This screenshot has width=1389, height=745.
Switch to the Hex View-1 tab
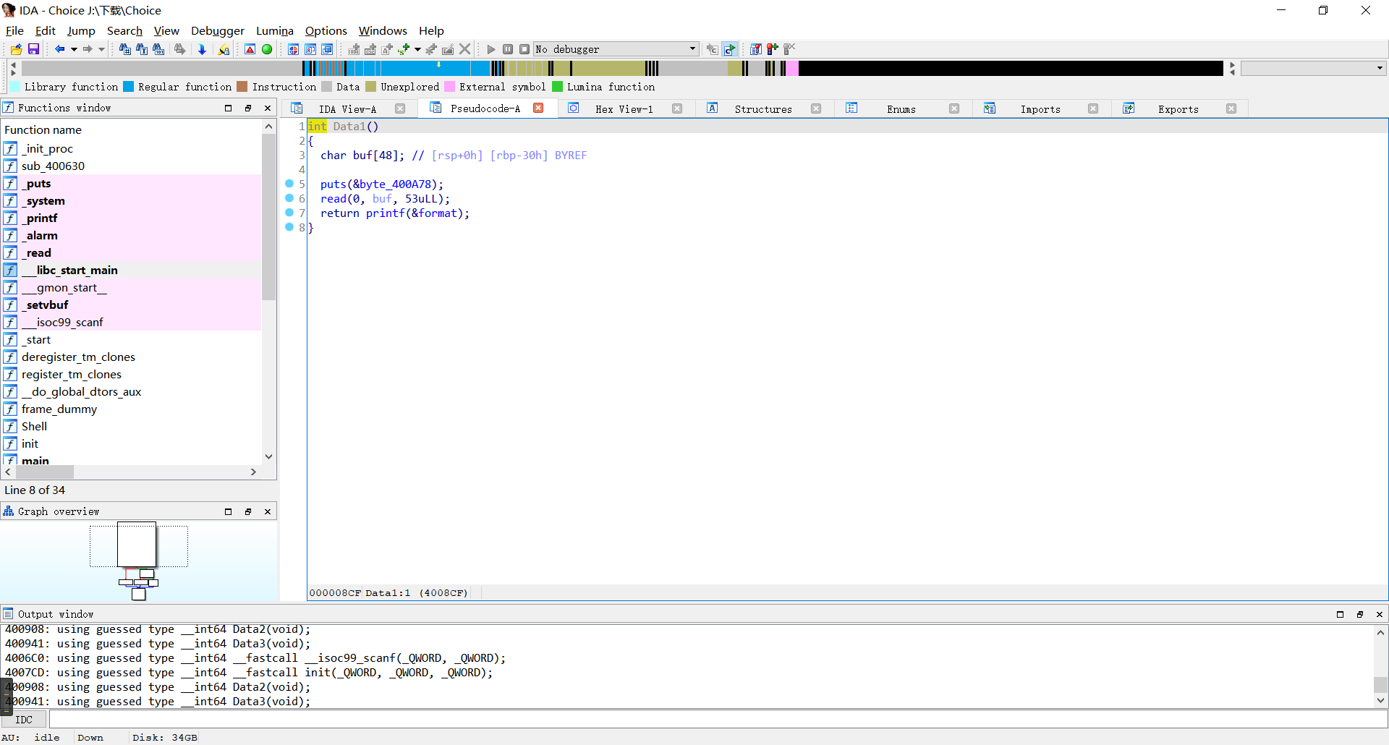tap(624, 109)
